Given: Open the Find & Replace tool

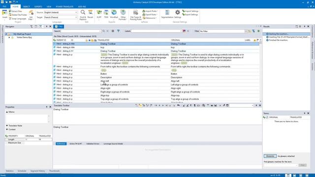Looking at the screenshot, I should click(83, 15).
